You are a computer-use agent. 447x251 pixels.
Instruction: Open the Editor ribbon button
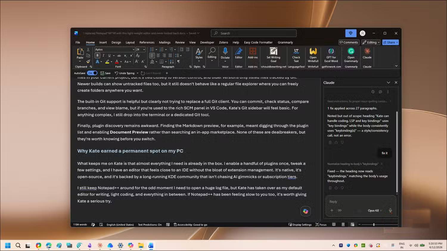pos(239,54)
